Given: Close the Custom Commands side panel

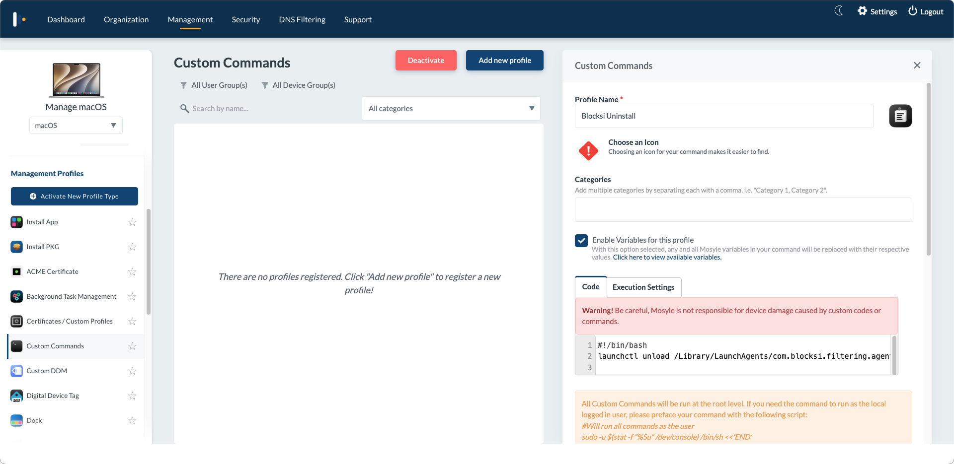Looking at the screenshot, I should pyautogui.click(x=917, y=66).
